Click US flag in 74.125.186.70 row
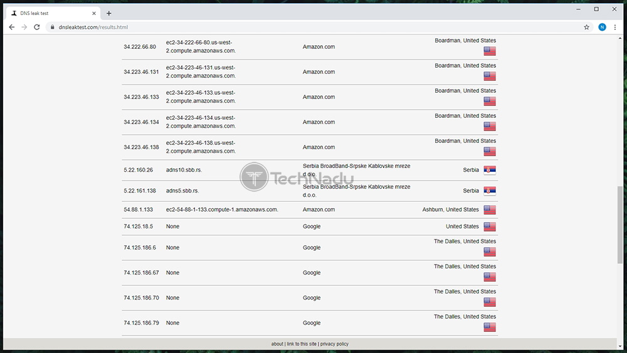Screen dimensions: 627x353 (x=490, y=302)
